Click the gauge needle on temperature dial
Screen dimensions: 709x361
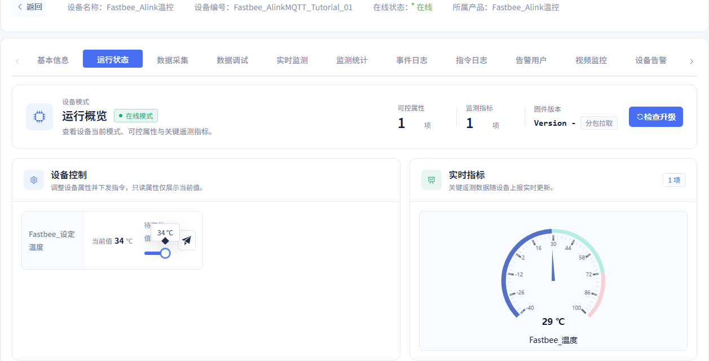point(553,264)
